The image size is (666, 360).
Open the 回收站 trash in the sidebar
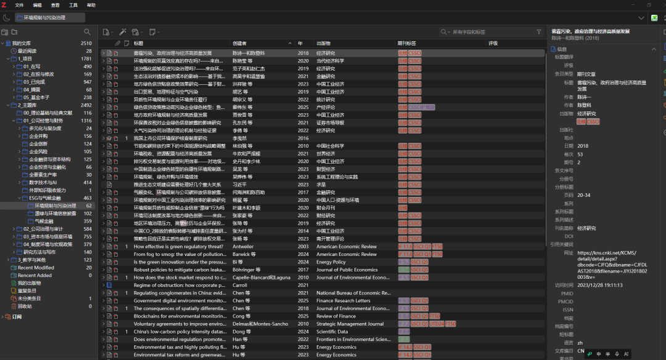click(25, 306)
